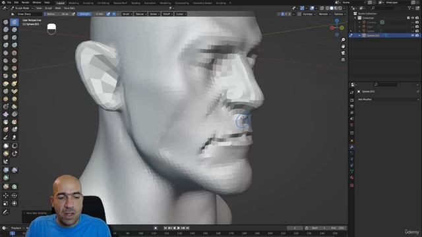Select the Clay Strips brush tool
Image resolution: width=422 pixels, height=237 pixels.
15,30
